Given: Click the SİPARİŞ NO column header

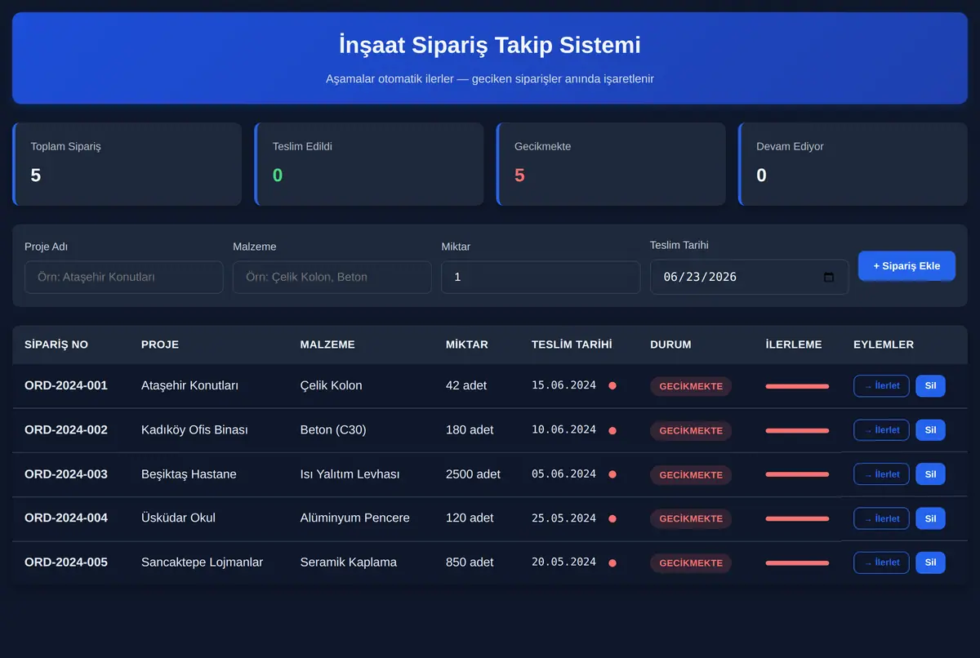Looking at the screenshot, I should pos(56,345).
